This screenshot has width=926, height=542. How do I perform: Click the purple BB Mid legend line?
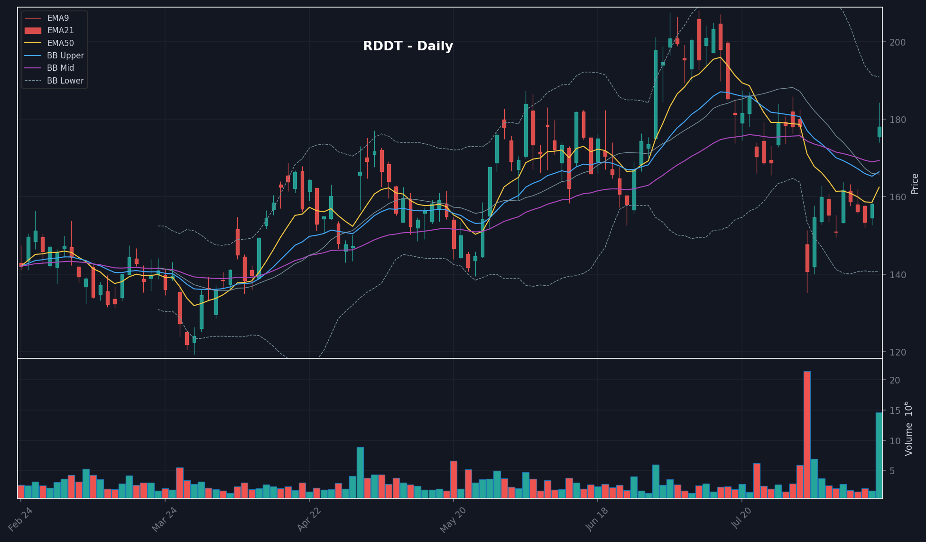coord(33,68)
